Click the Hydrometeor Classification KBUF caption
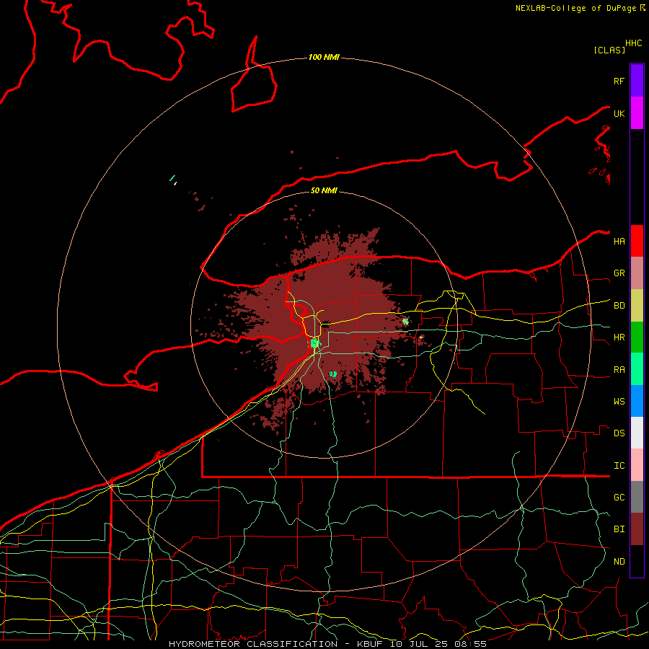Screen dimensions: 649x649 click(x=327, y=644)
